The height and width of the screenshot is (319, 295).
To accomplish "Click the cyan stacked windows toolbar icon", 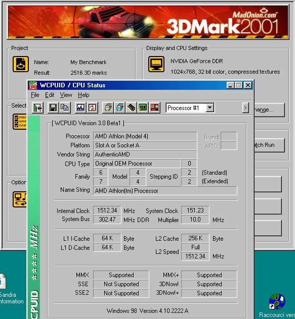I will 119,108.
